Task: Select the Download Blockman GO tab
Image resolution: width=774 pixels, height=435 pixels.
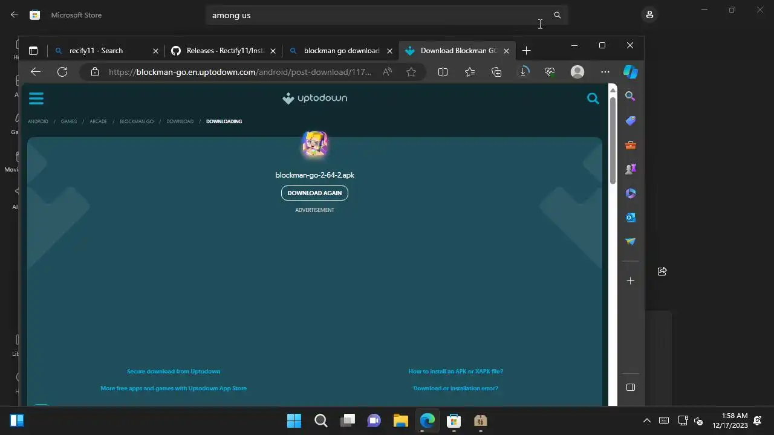Action: 458,51
